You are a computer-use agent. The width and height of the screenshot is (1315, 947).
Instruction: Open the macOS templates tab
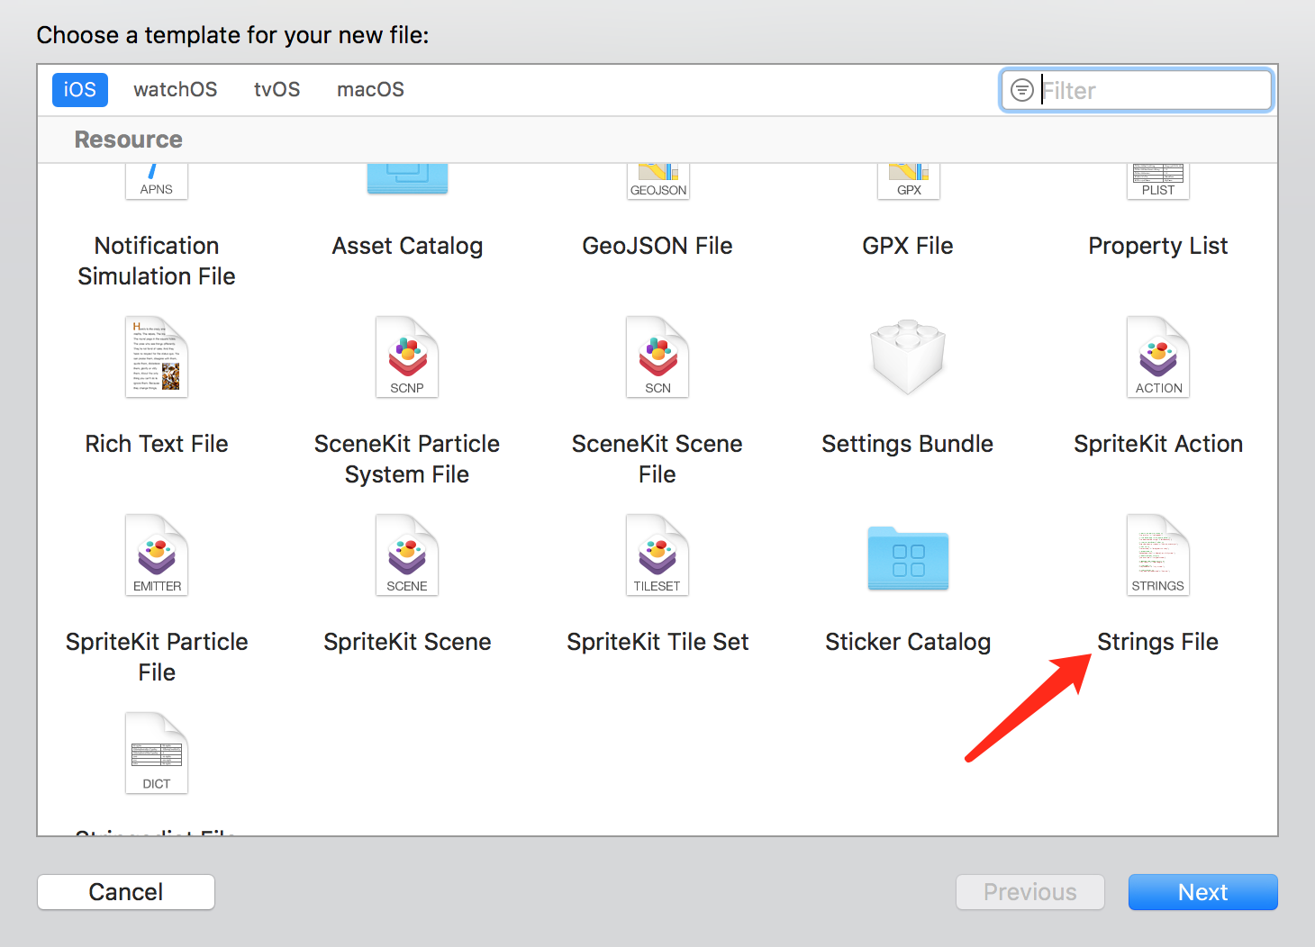click(x=371, y=90)
